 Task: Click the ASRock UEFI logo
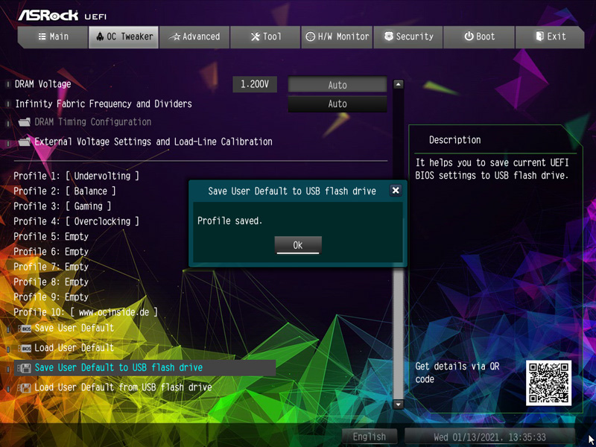[63, 16]
